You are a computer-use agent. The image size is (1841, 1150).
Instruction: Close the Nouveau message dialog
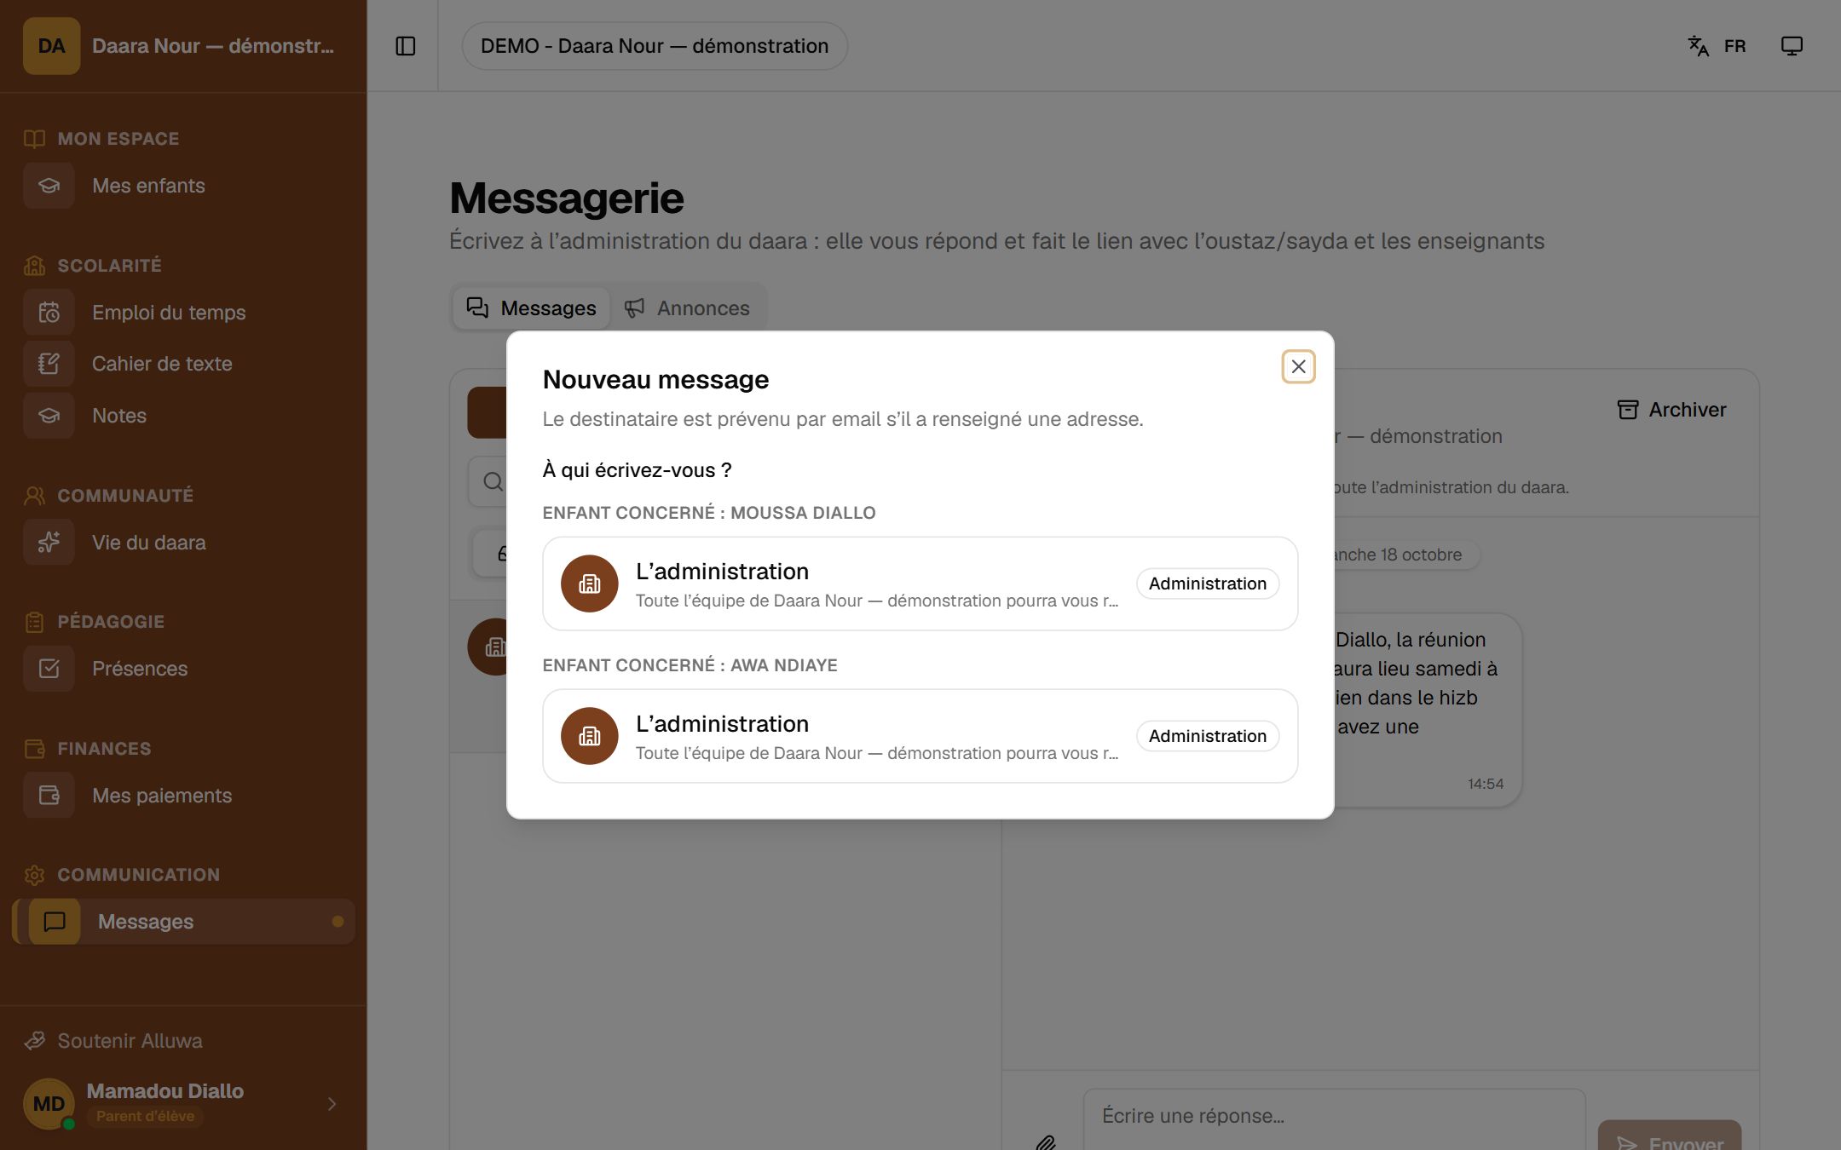pos(1298,366)
